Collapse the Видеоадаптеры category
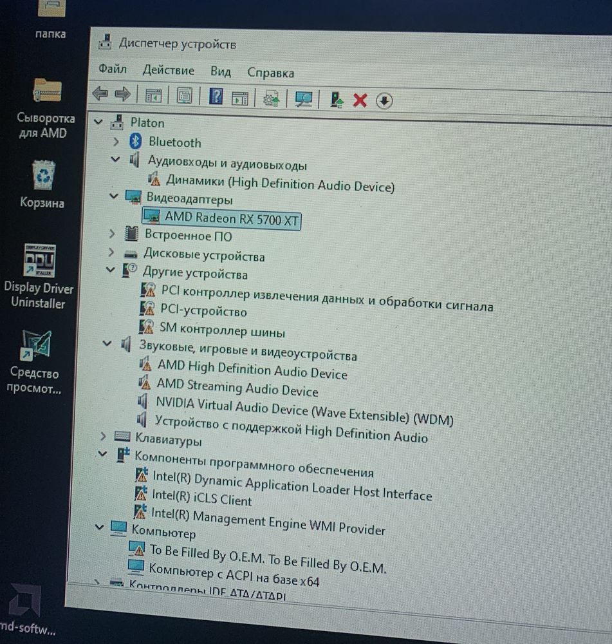The height and width of the screenshot is (644, 612). tap(114, 196)
